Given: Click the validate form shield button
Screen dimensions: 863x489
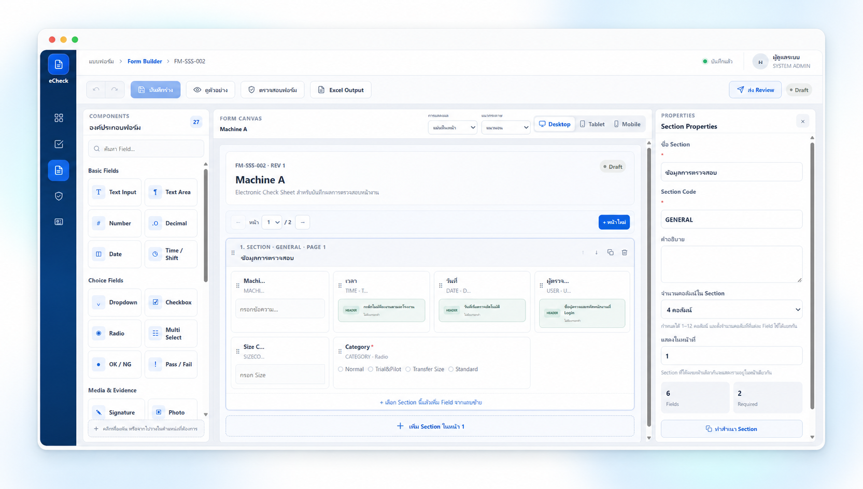Looking at the screenshot, I should [273, 90].
